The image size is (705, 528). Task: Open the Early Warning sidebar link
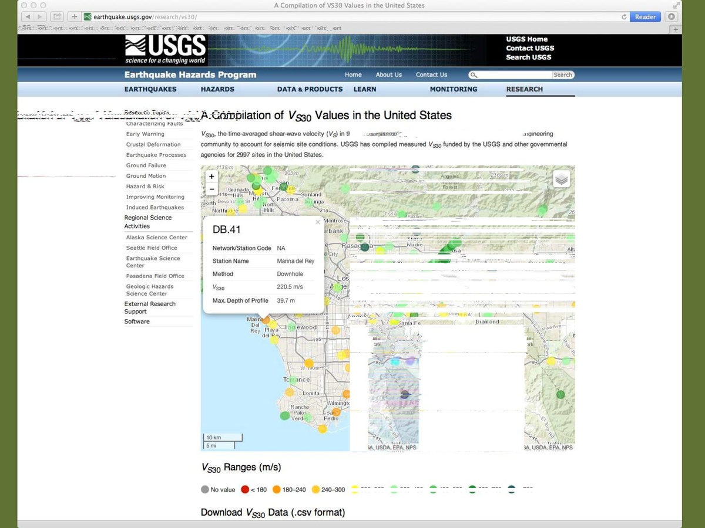pyautogui.click(x=145, y=134)
